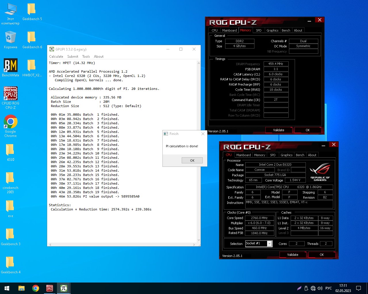Click the Core Voltage 1.544 V value
Viewport: 368px width, 294px height.
pyautogui.click(x=295, y=180)
